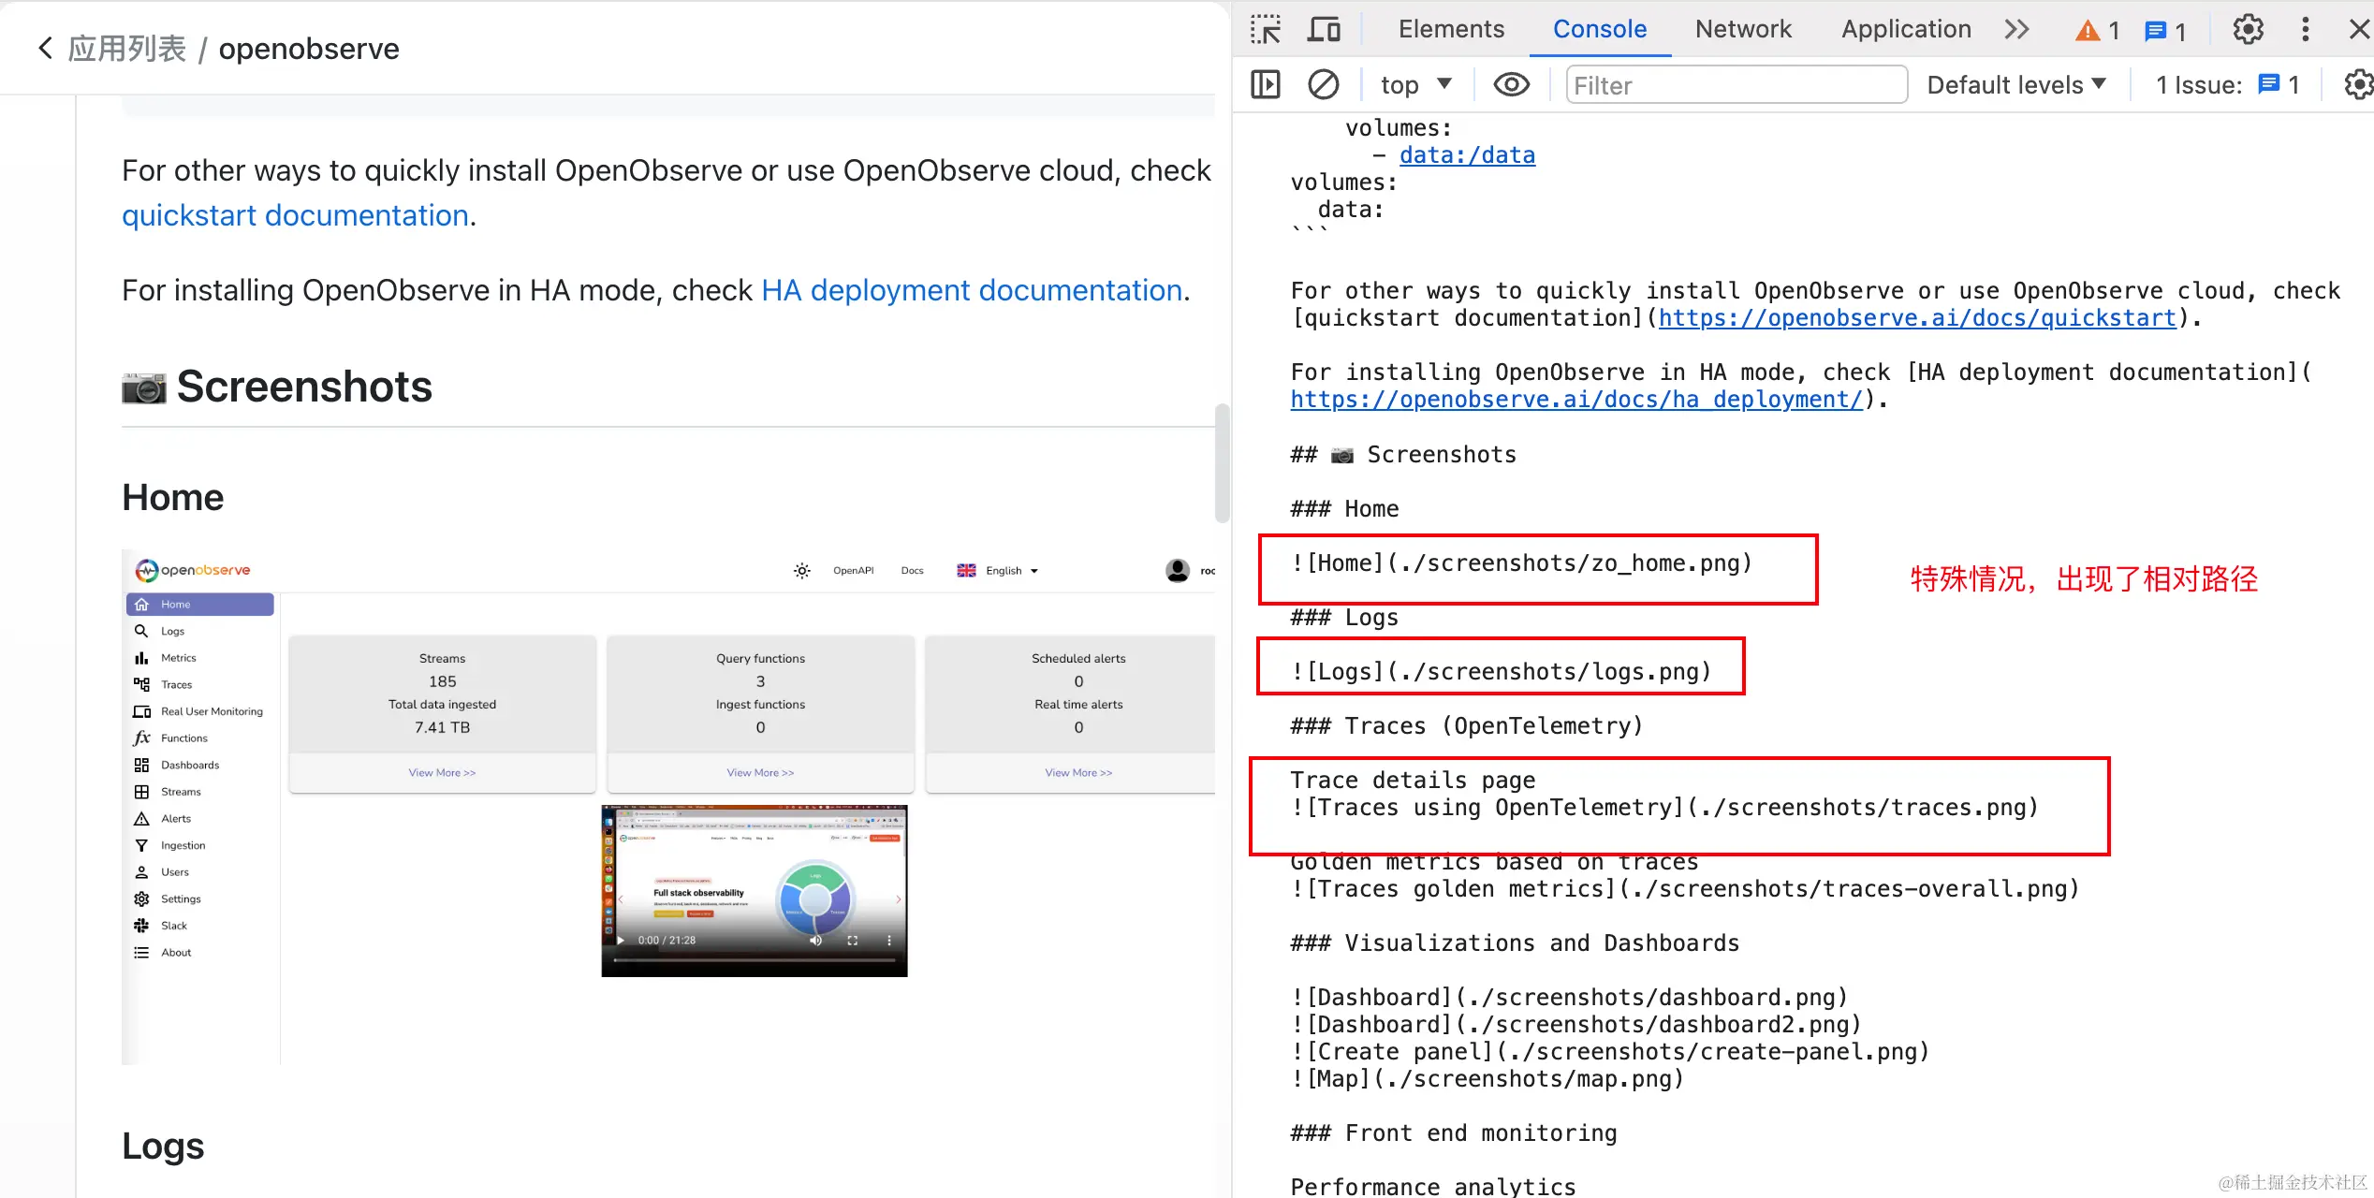
Task: Click OpenAPI in embedded screenshot header
Action: coord(853,570)
